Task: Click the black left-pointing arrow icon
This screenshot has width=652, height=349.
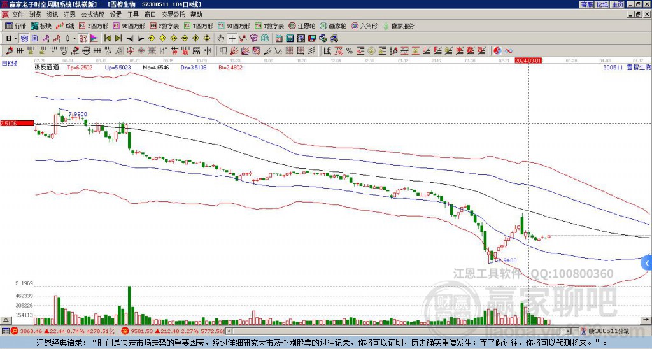Action: pyautogui.click(x=130, y=39)
